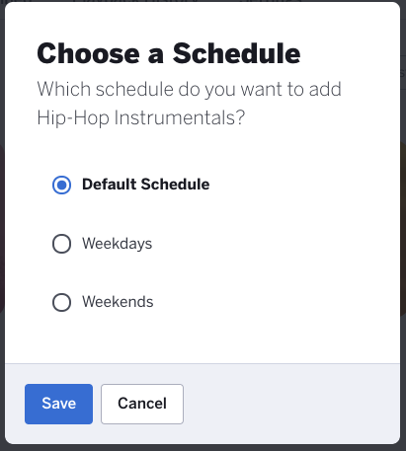The height and width of the screenshot is (451, 406).
Task: Save the chosen schedule
Action: tap(58, 404)
